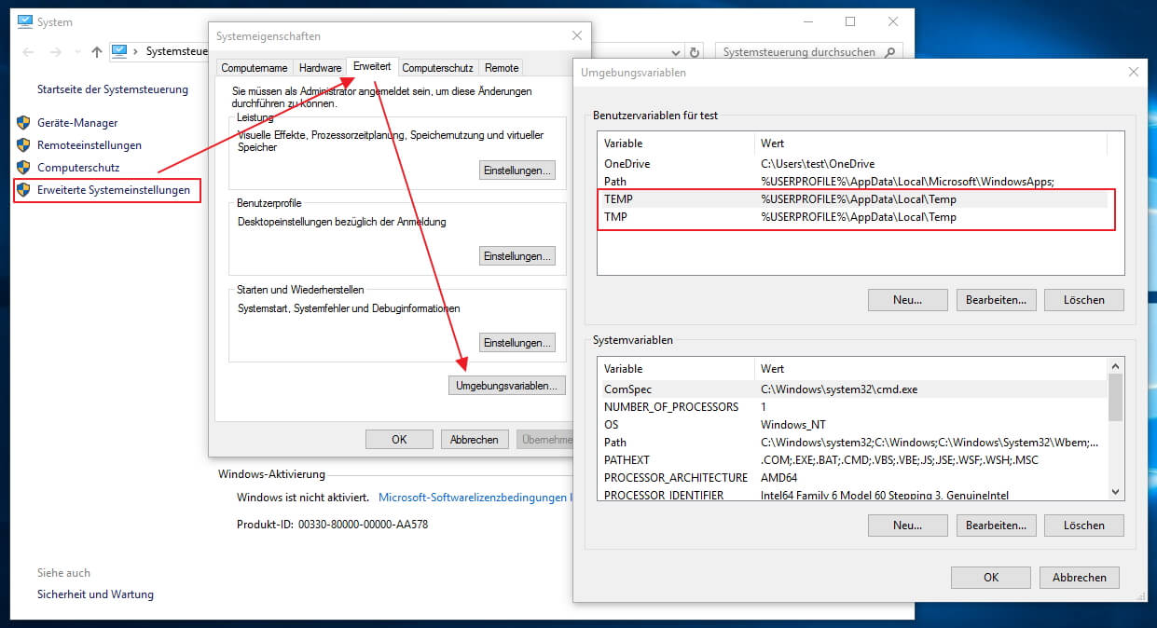Image resolution: width=1157 pixels, height=628 pixels.
Task: Open Remoteeinstellungen link
Action: [x=90, y=144]
